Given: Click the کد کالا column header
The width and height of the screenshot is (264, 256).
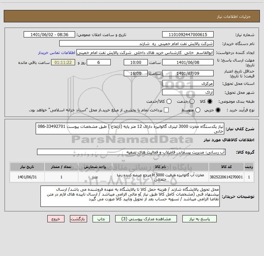Looking at the screenshot, I should [x=226, y=167].
